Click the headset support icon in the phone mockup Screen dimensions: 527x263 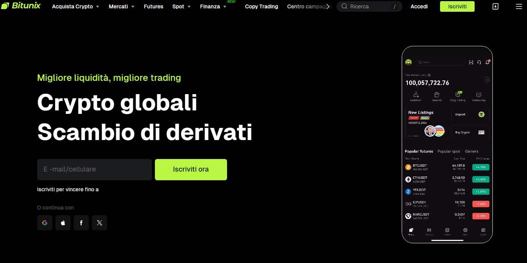coord(479,62)
